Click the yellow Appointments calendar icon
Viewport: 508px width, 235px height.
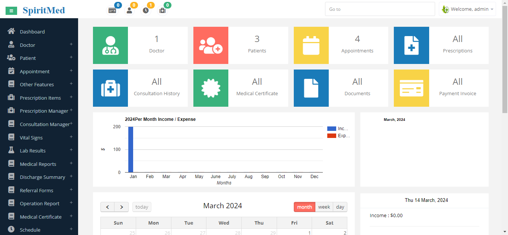tap(311, 45)
